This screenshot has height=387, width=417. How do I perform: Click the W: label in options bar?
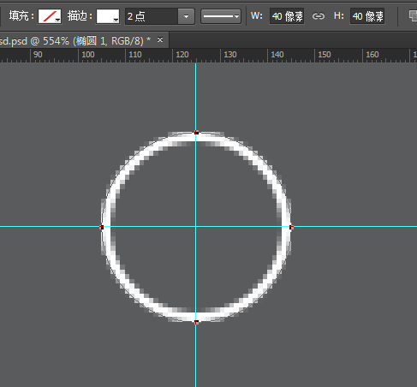point(257,15)
